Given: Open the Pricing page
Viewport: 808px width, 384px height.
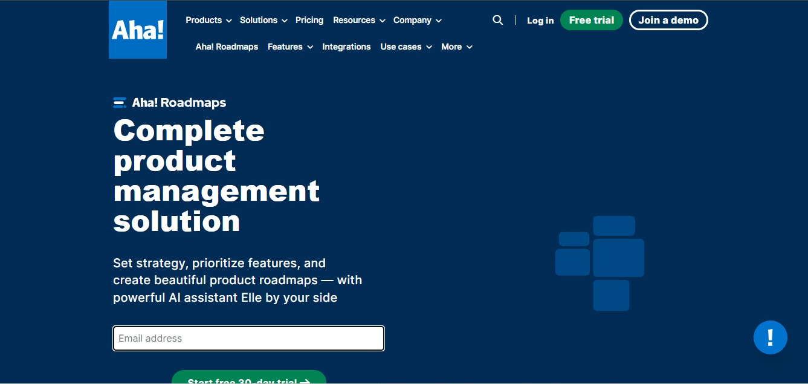Looking at the screenshot, I should point(309,20).
